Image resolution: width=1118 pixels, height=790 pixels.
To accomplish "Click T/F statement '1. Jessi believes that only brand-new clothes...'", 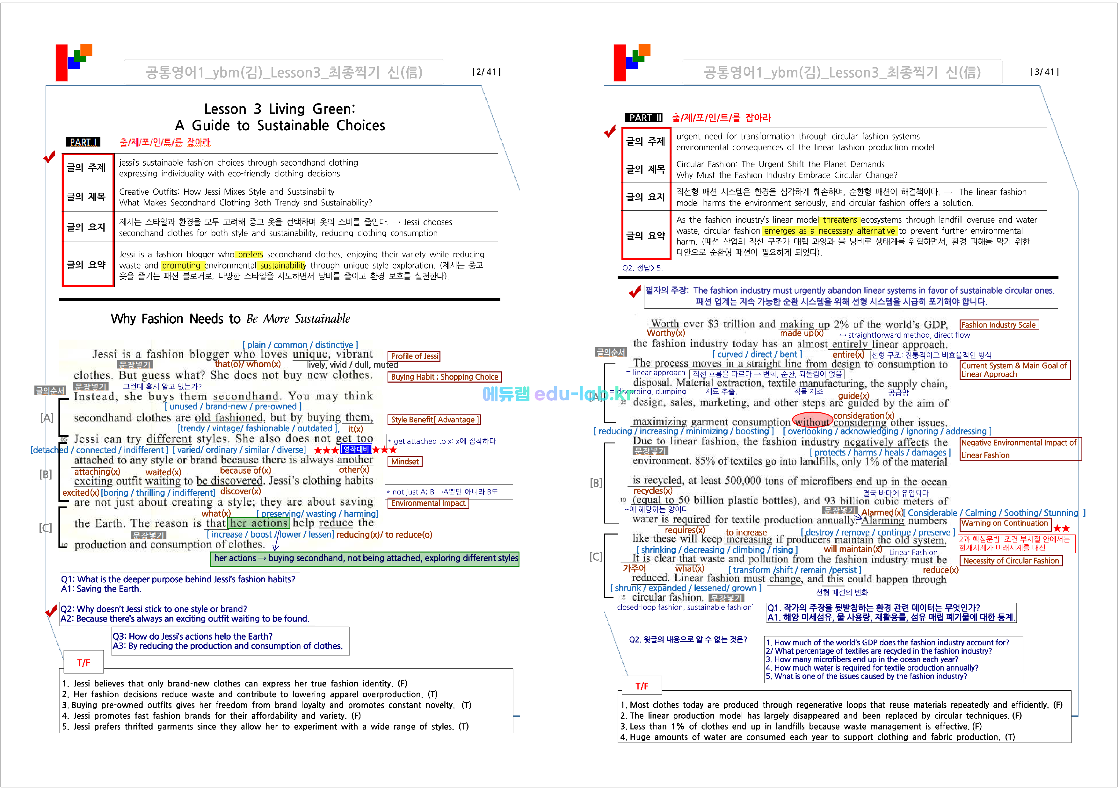I will (235, 684).
